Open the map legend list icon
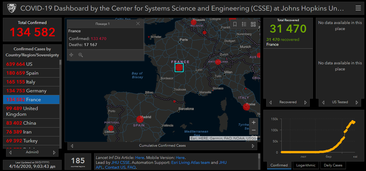 tap(244, 24)
